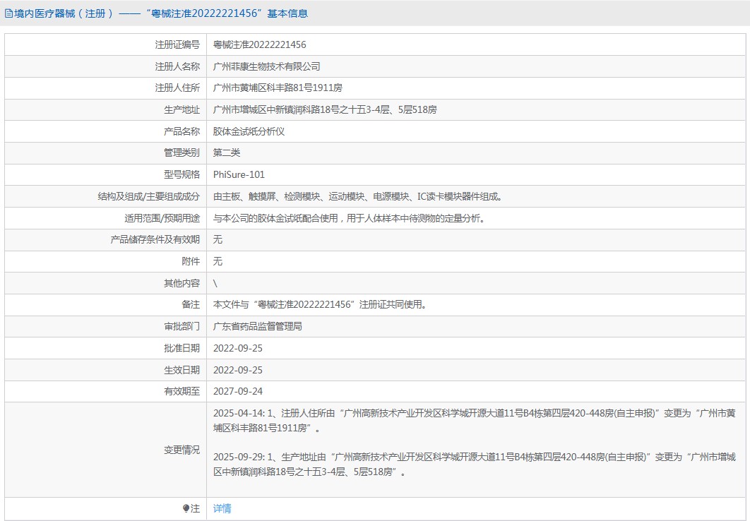Click the 产品名称 label cell
This screenshot has width=750, height=521.
[106, 131]
